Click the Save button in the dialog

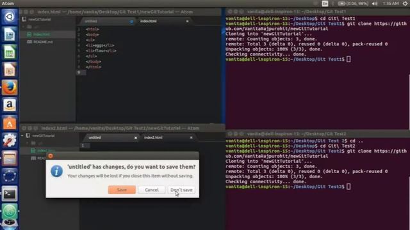coord(122,190)
